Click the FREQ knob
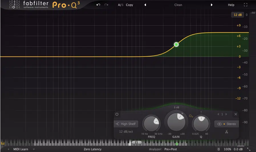The height and width of the screenshot is (152, 256). tap(151, 124)
